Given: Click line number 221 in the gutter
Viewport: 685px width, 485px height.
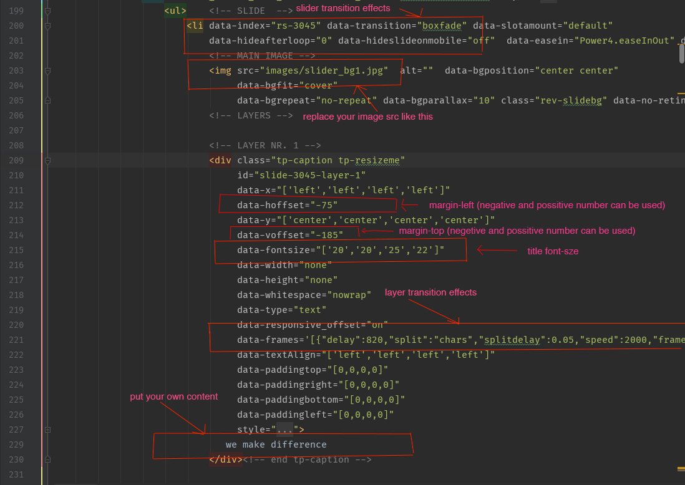Looking at the screenshot, I should click(x=16, y=340).
